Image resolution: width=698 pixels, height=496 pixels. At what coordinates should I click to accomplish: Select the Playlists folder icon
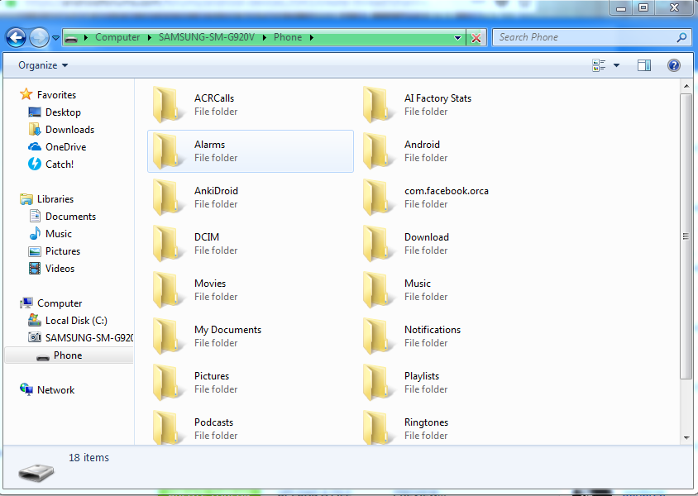(x=377, y=383)
